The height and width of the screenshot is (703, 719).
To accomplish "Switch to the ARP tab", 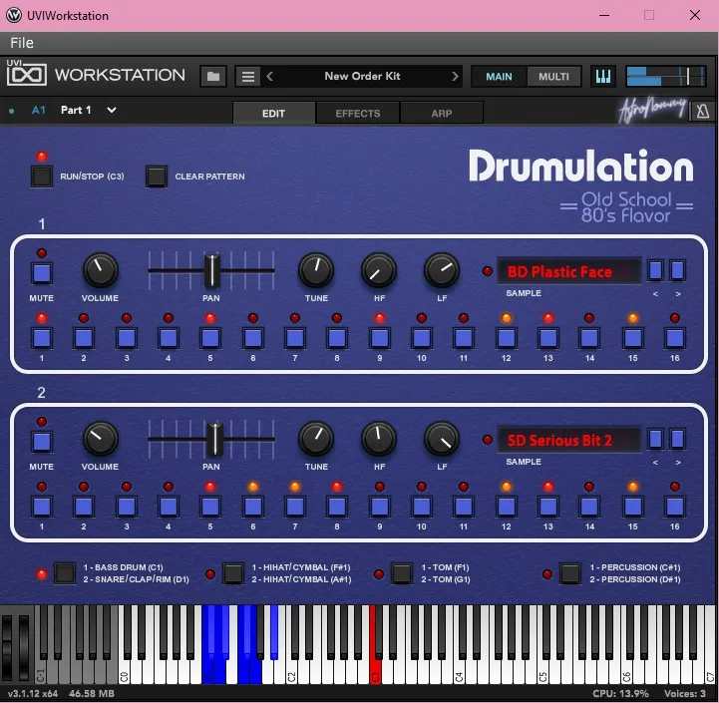I will point(442,113).
